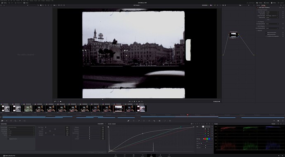285x157 pixels.
Task: Select the Curves palette icon
Action: pyautogui.click(x=128, y=121)
